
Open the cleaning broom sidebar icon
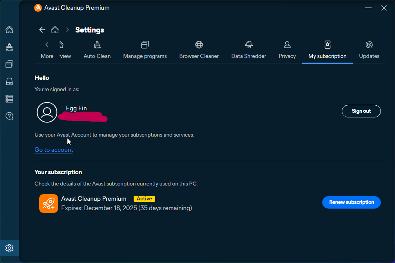9,47
